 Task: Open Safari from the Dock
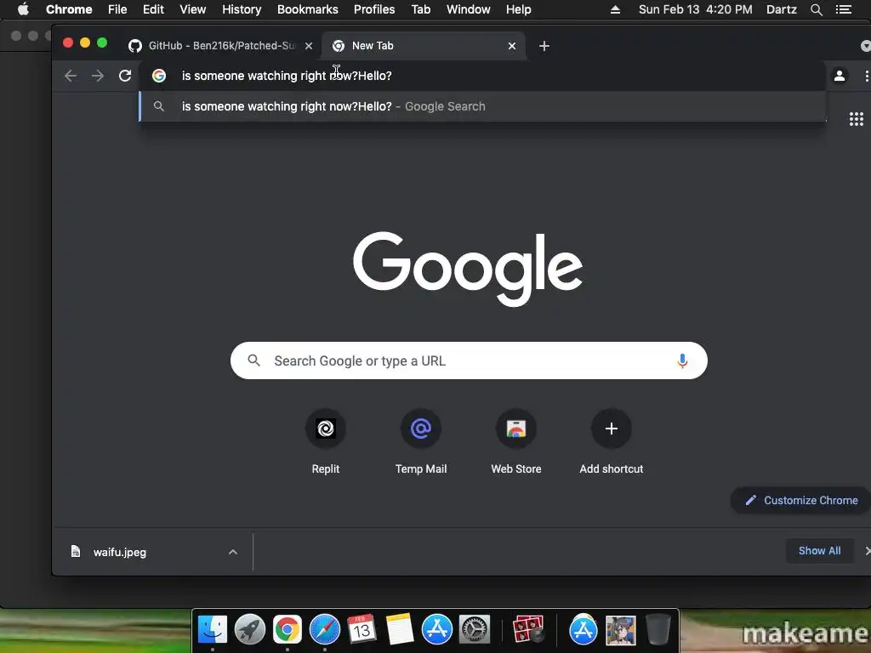(324, 630)
